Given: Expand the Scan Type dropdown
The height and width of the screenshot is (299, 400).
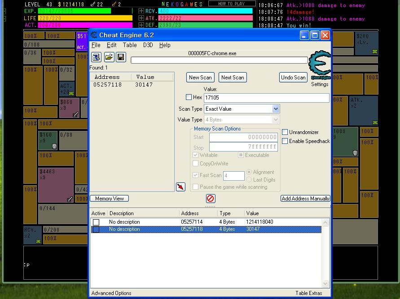Looking at the screenshot, I should click(x=276, y=109).
